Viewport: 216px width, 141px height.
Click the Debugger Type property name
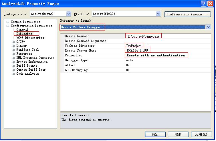click(76, 60)
